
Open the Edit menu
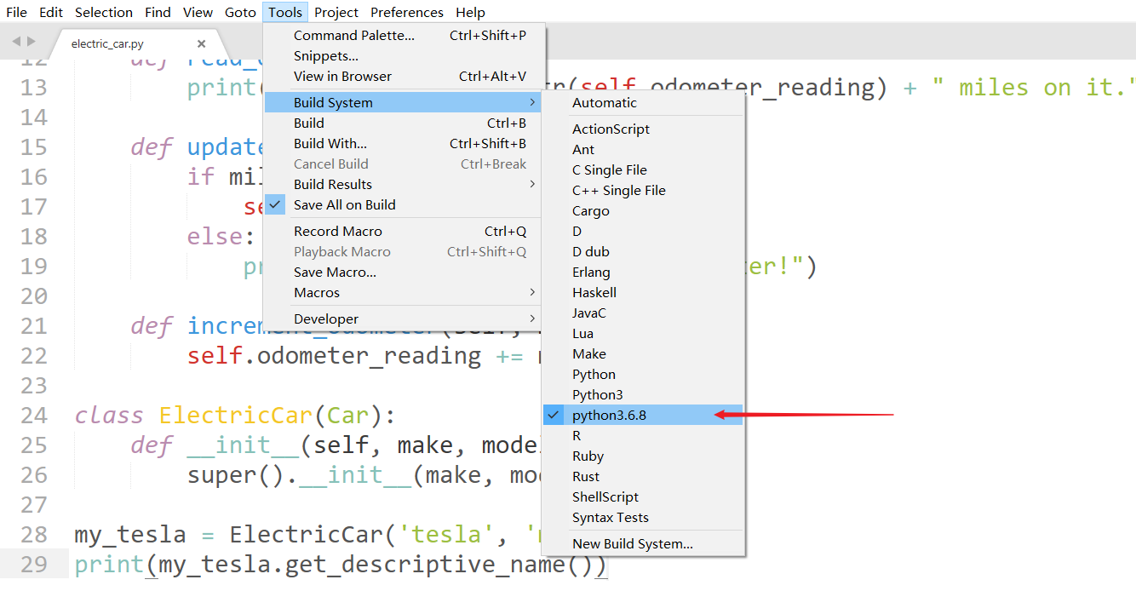[51, 12]
